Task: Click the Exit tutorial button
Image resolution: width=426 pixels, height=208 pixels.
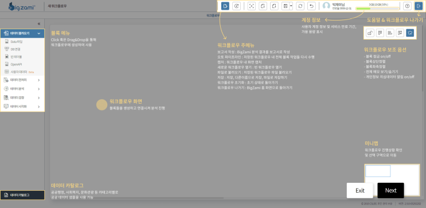Action: tap(359, 190)
